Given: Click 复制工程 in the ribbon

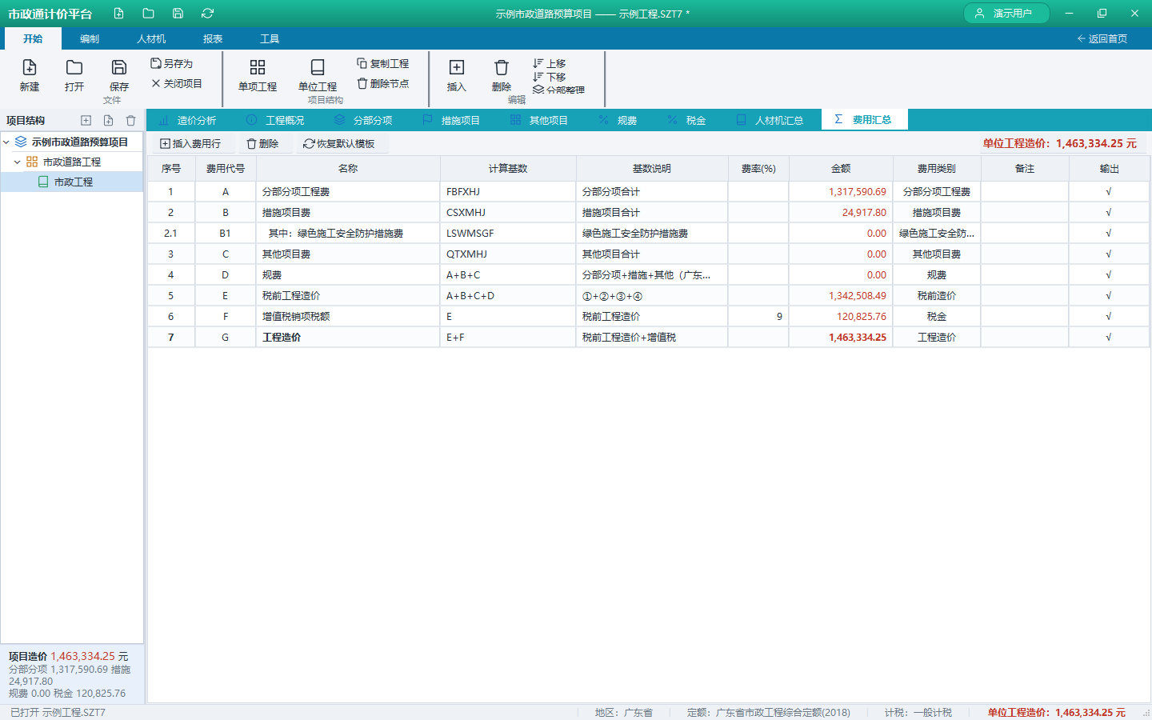Looking at the screenshot, I should click(x=382, y=63).
